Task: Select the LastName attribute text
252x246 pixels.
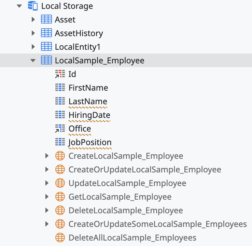Action: 88,102
